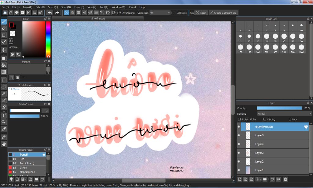Viewport: 313px width, 188px height.
Task: Add a layer folder in Layer panel
Action: [265, 179]
